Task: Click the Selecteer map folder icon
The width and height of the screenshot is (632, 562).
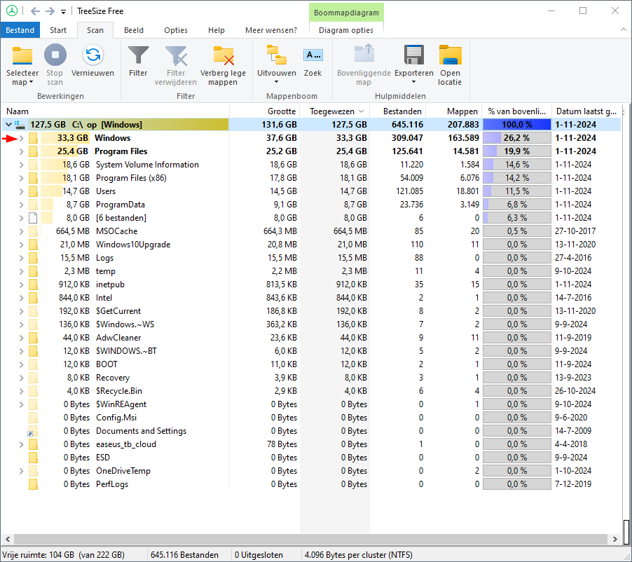Action: (x=22, y=55)
